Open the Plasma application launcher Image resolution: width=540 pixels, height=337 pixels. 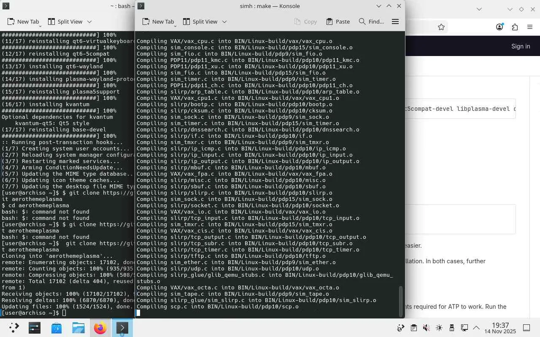click(14, 328)
